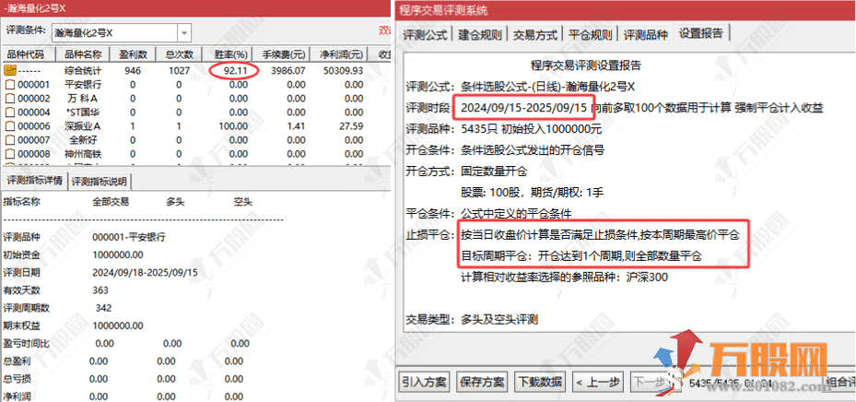Image resolution: width=856 pixels, height=402 pixels.
Task: Select the 深振业A name cell
Action: point(83,126)
